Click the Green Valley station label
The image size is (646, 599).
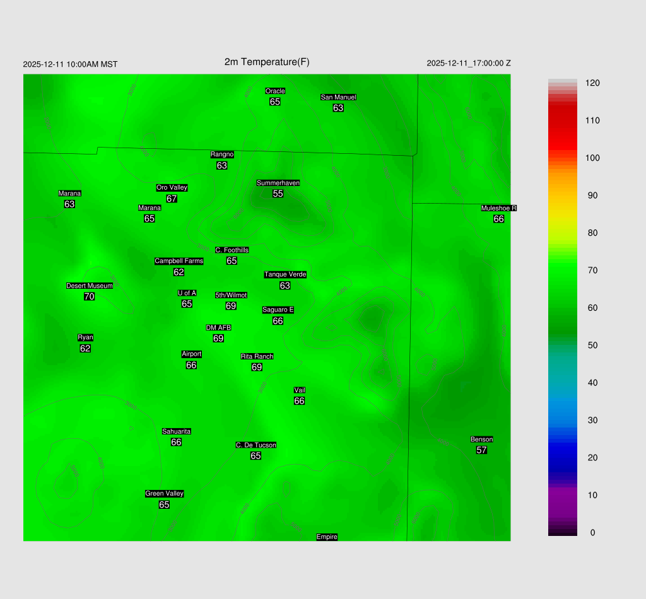point(164,494)
